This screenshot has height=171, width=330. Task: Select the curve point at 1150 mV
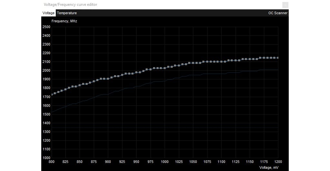point(250,59)
